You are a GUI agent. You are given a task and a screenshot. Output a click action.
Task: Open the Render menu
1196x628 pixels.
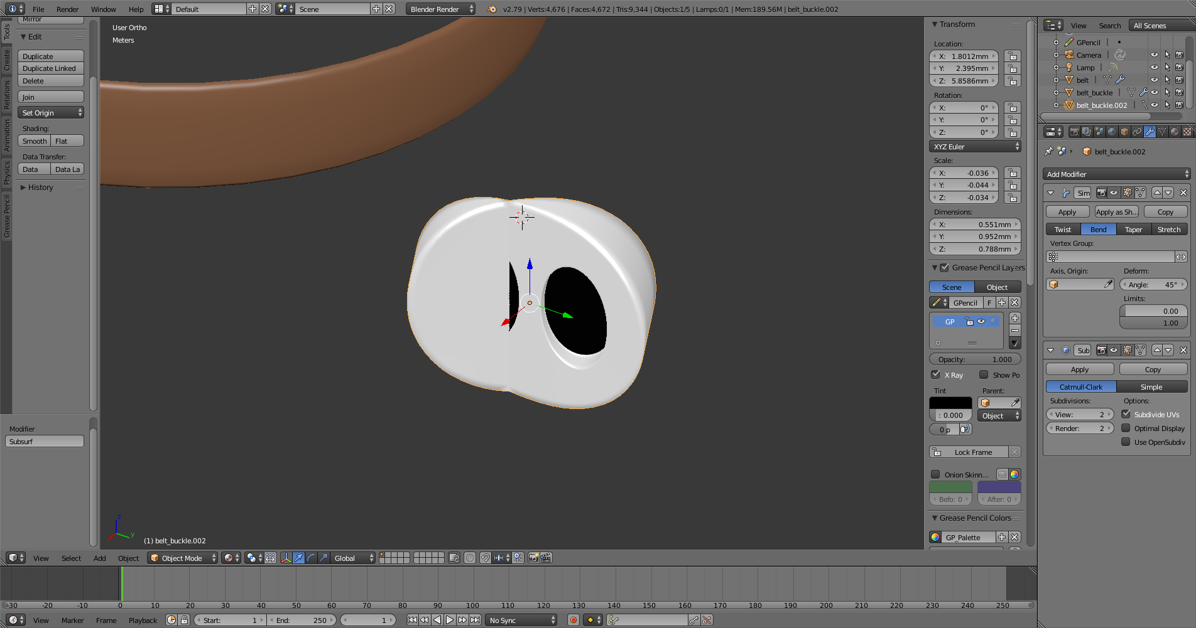coord(68,9)
